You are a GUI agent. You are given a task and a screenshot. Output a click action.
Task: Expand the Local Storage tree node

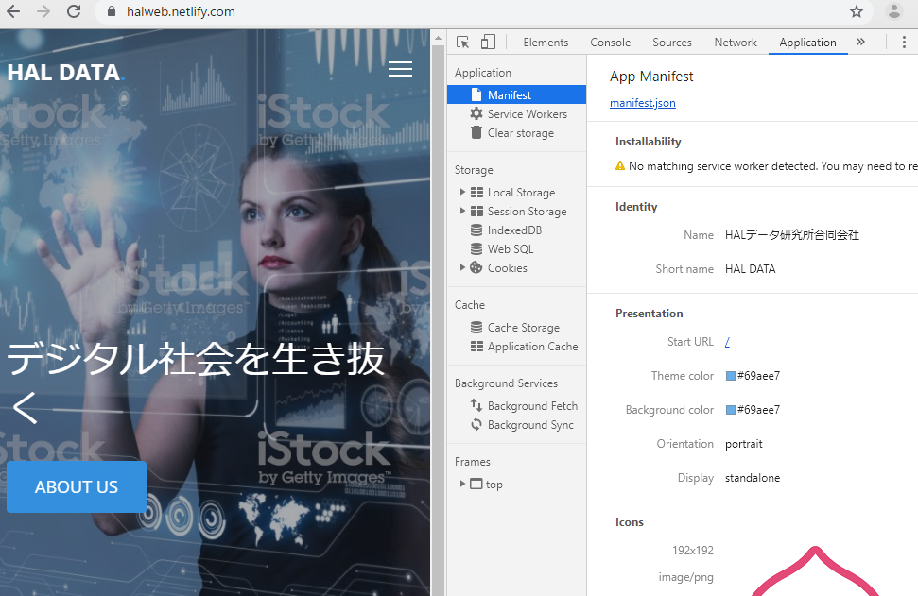[462, 192]
